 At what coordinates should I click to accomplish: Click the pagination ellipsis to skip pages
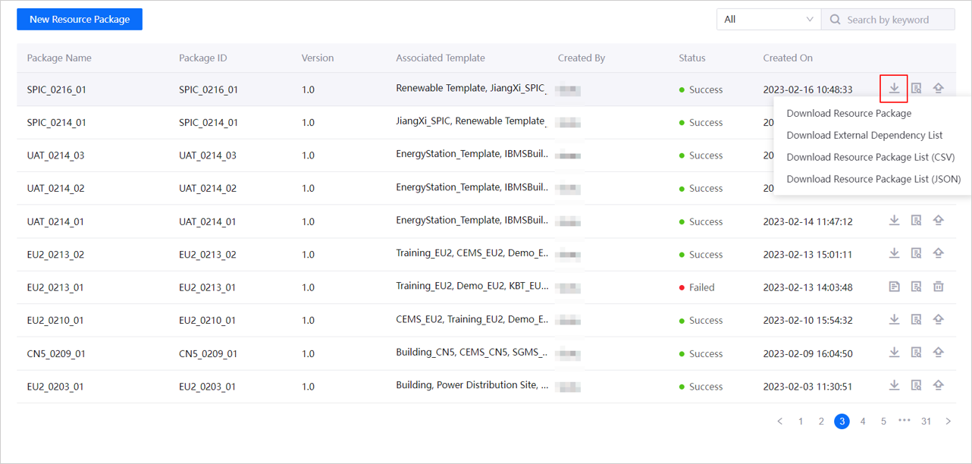904,420
